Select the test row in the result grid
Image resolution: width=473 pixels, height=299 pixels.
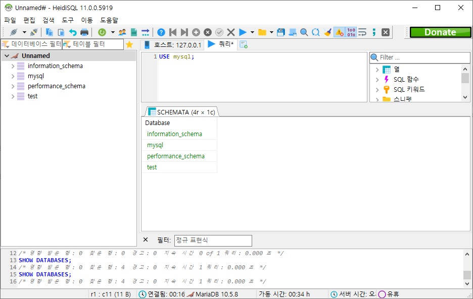(152, 167)
